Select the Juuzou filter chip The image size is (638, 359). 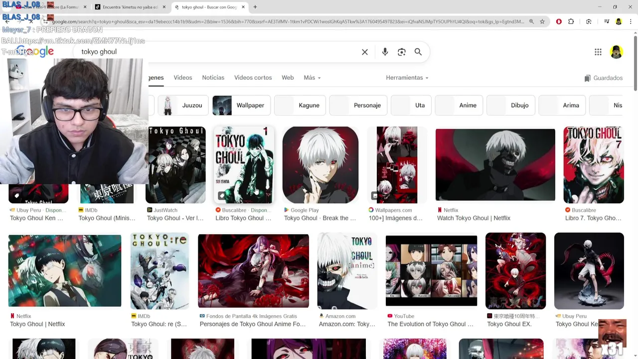pos(183,105)
